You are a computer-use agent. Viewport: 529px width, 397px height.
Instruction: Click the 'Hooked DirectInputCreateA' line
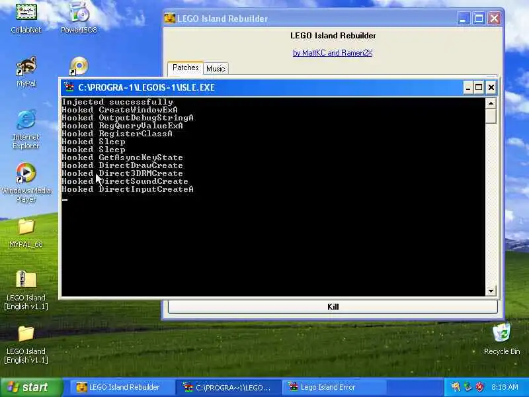pyautogui.click(x=128, y=189)
